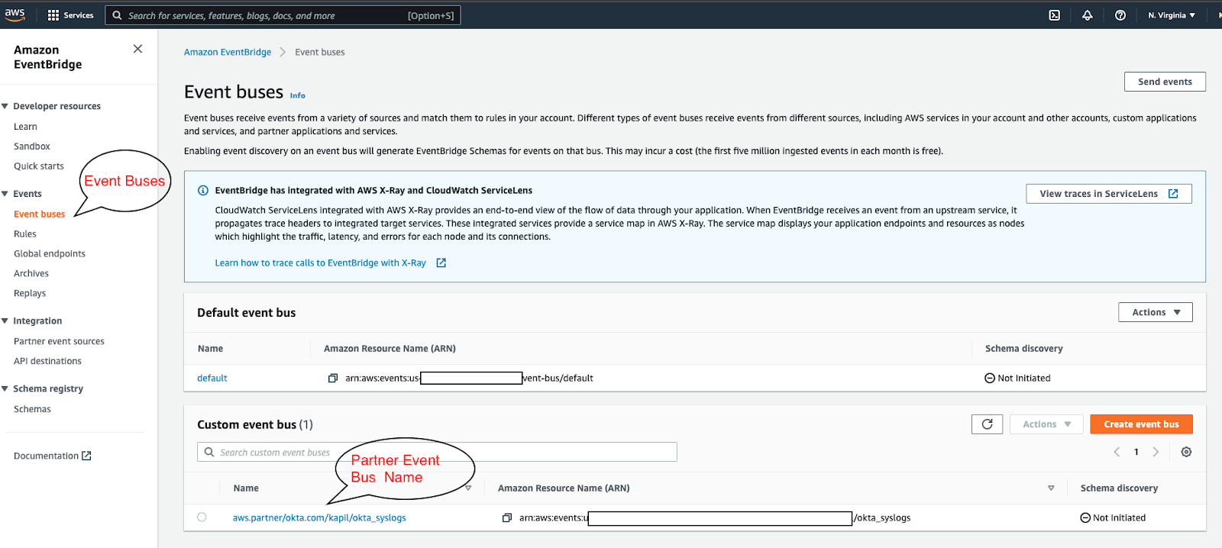Open Learn how to trace calls with X-Ray
This screenshot has height=548, width=1222.
pos(320,263)
